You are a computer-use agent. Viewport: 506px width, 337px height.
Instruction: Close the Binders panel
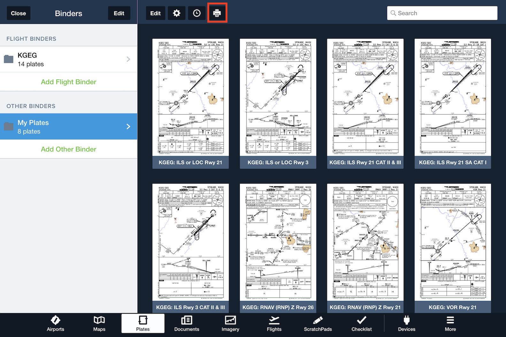(19, 13)
